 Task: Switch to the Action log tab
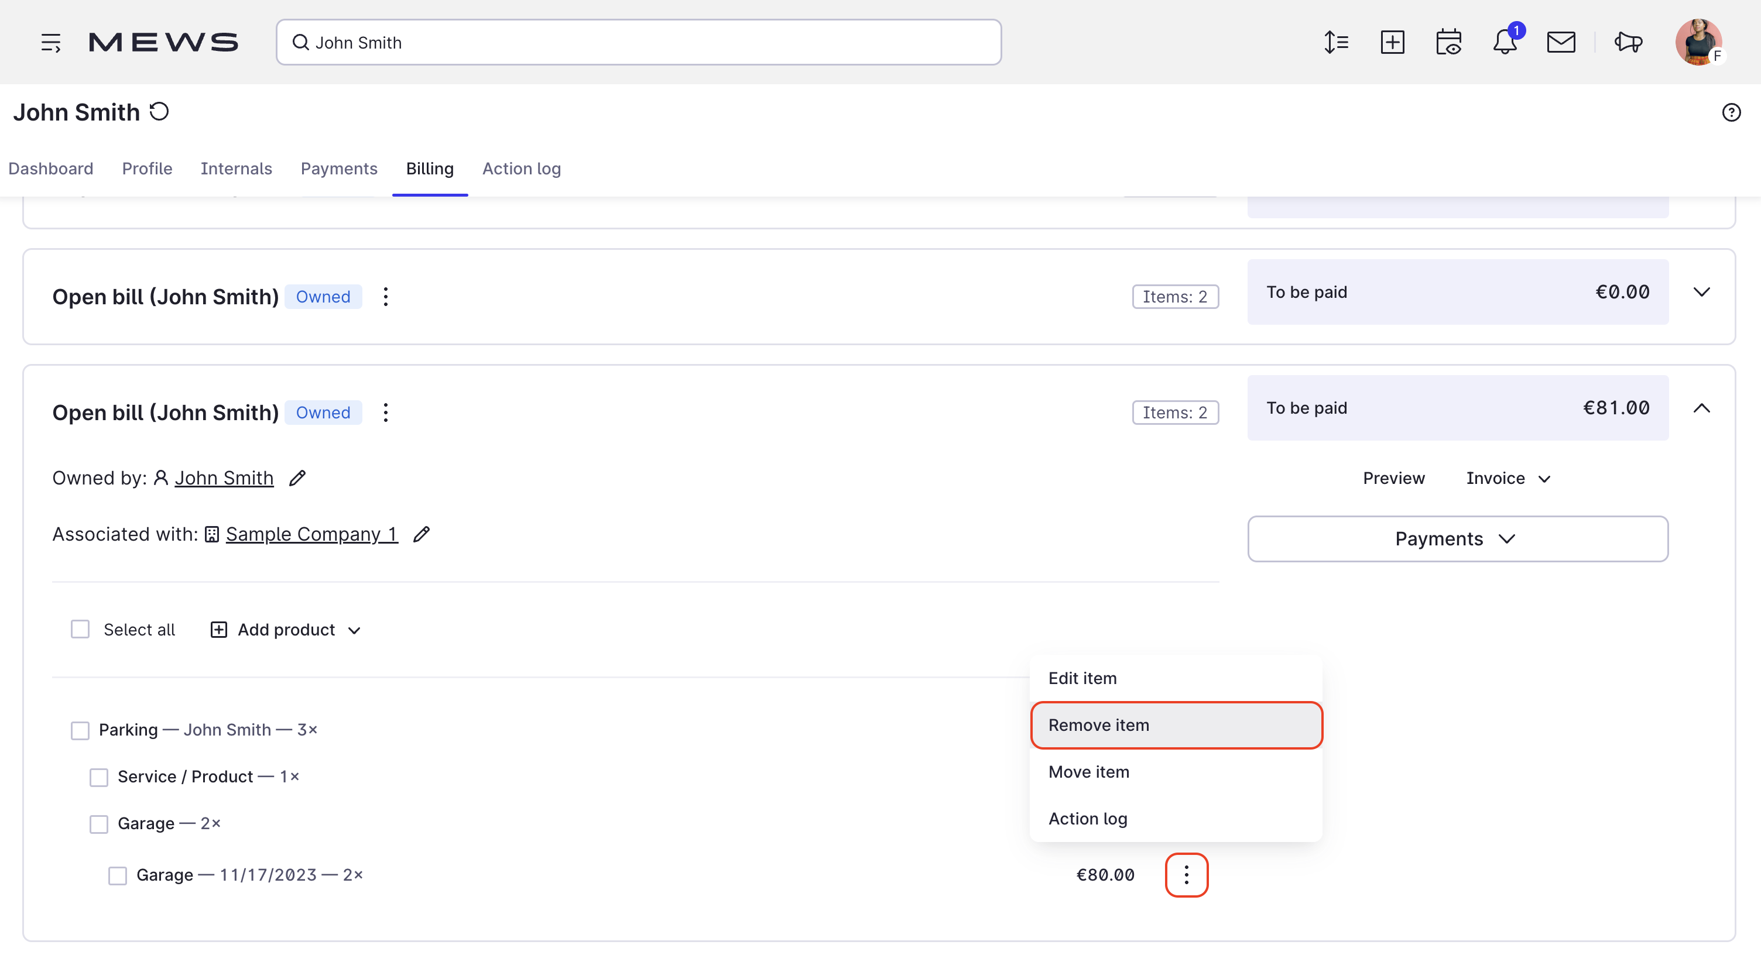[521, 169]
